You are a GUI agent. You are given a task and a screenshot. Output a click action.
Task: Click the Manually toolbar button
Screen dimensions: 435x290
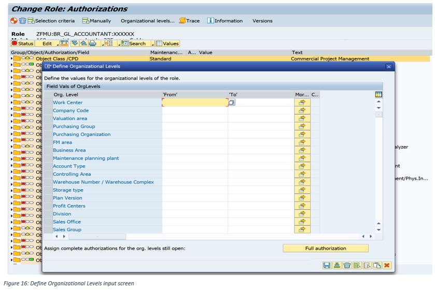(x=97, y=21)
